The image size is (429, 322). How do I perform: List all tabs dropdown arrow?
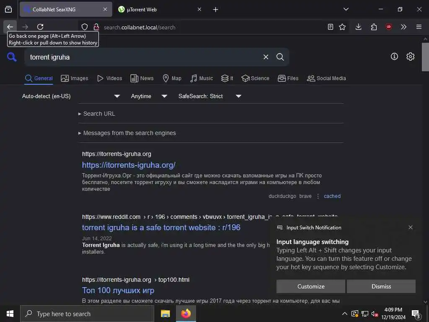346,9
